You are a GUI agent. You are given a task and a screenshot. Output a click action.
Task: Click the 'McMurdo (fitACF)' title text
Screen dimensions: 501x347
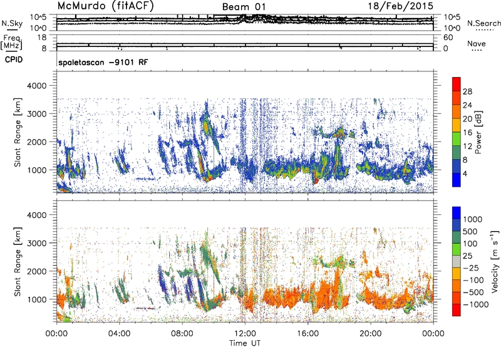(105, 6)
